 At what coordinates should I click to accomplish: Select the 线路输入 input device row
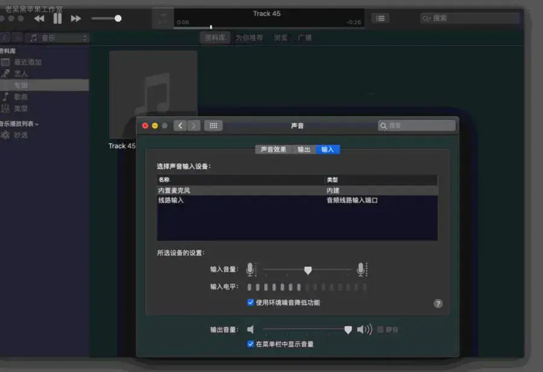(297, 200)
